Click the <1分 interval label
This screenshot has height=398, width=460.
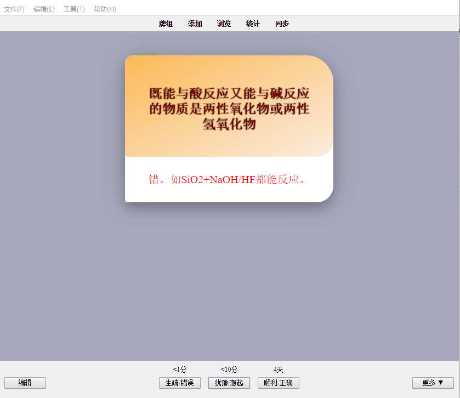[x=179, y=369]
